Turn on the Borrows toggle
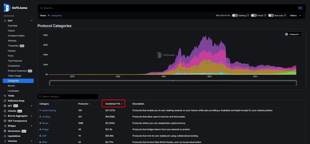This screenshot has width=310, height=144. (x=271, y=15)
